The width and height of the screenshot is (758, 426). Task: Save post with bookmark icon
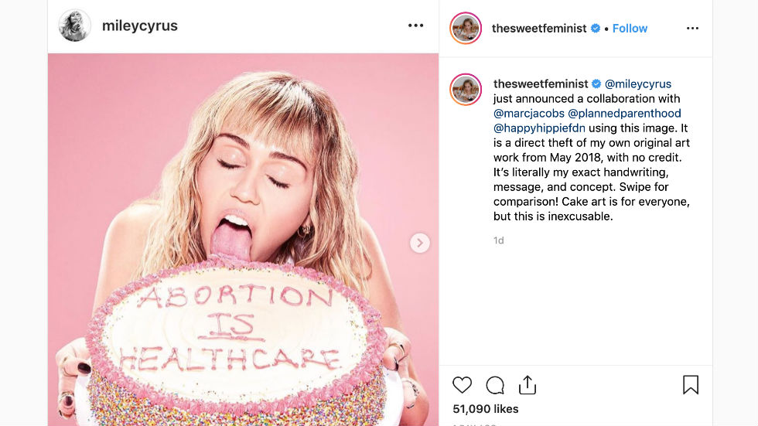click(691, 385)
